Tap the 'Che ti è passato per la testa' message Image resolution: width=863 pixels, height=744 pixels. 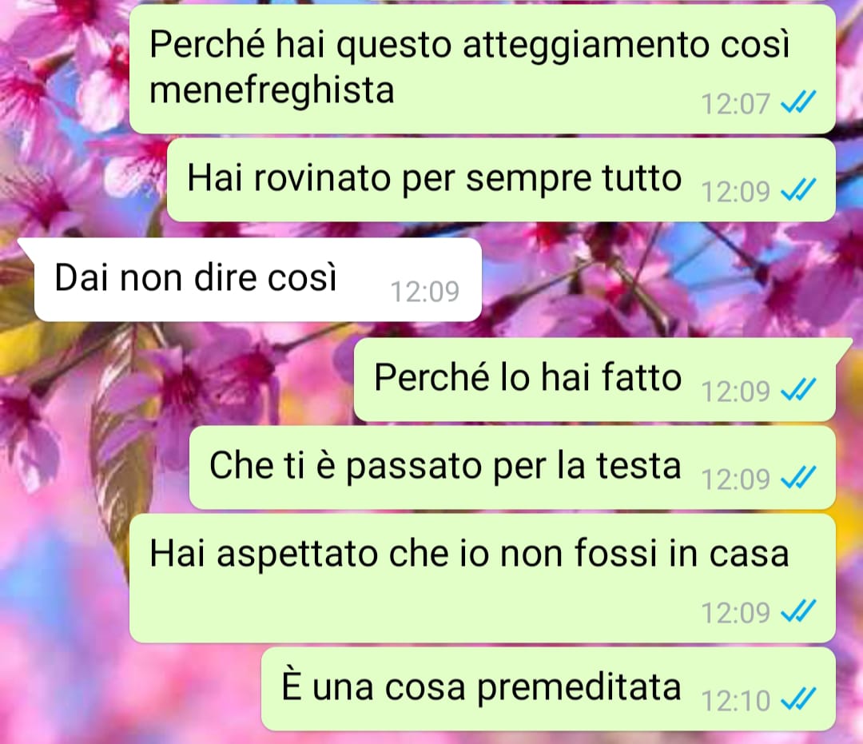pyautogui.click(x=512, y=467)
